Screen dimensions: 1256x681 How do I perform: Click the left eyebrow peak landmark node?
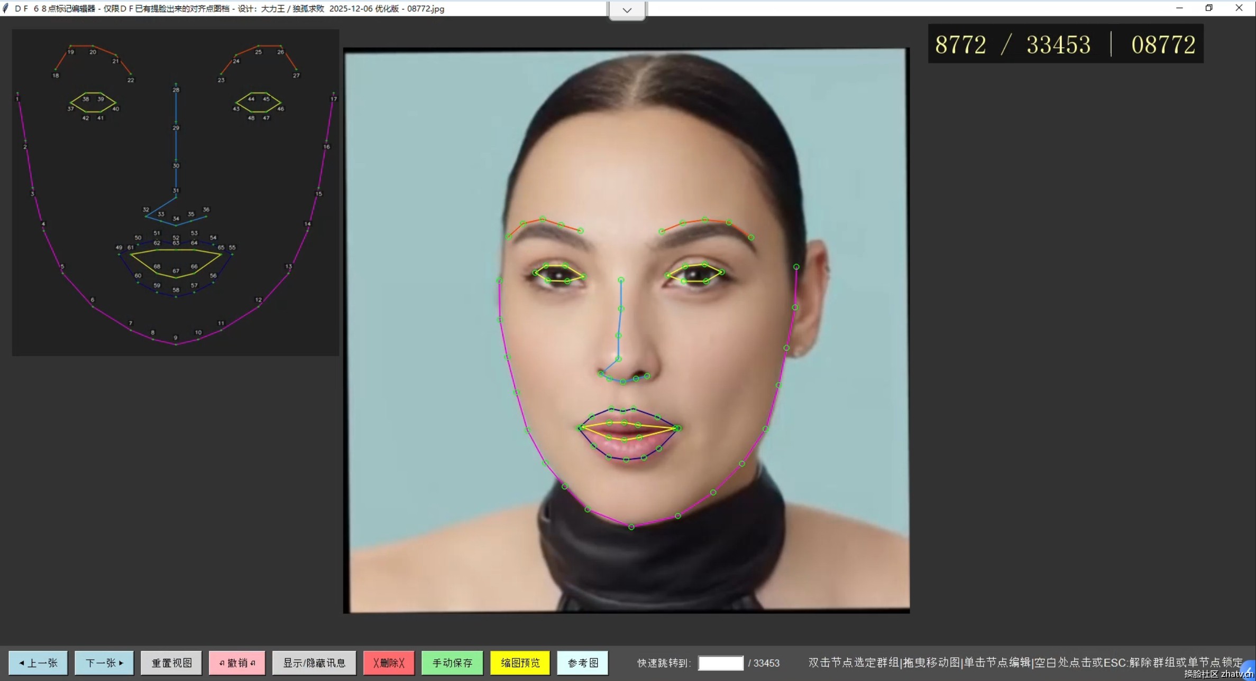(x=543, y=219)
